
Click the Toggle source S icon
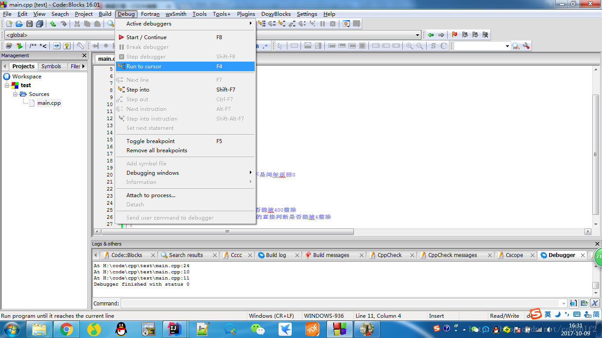(x=433, y=46)
